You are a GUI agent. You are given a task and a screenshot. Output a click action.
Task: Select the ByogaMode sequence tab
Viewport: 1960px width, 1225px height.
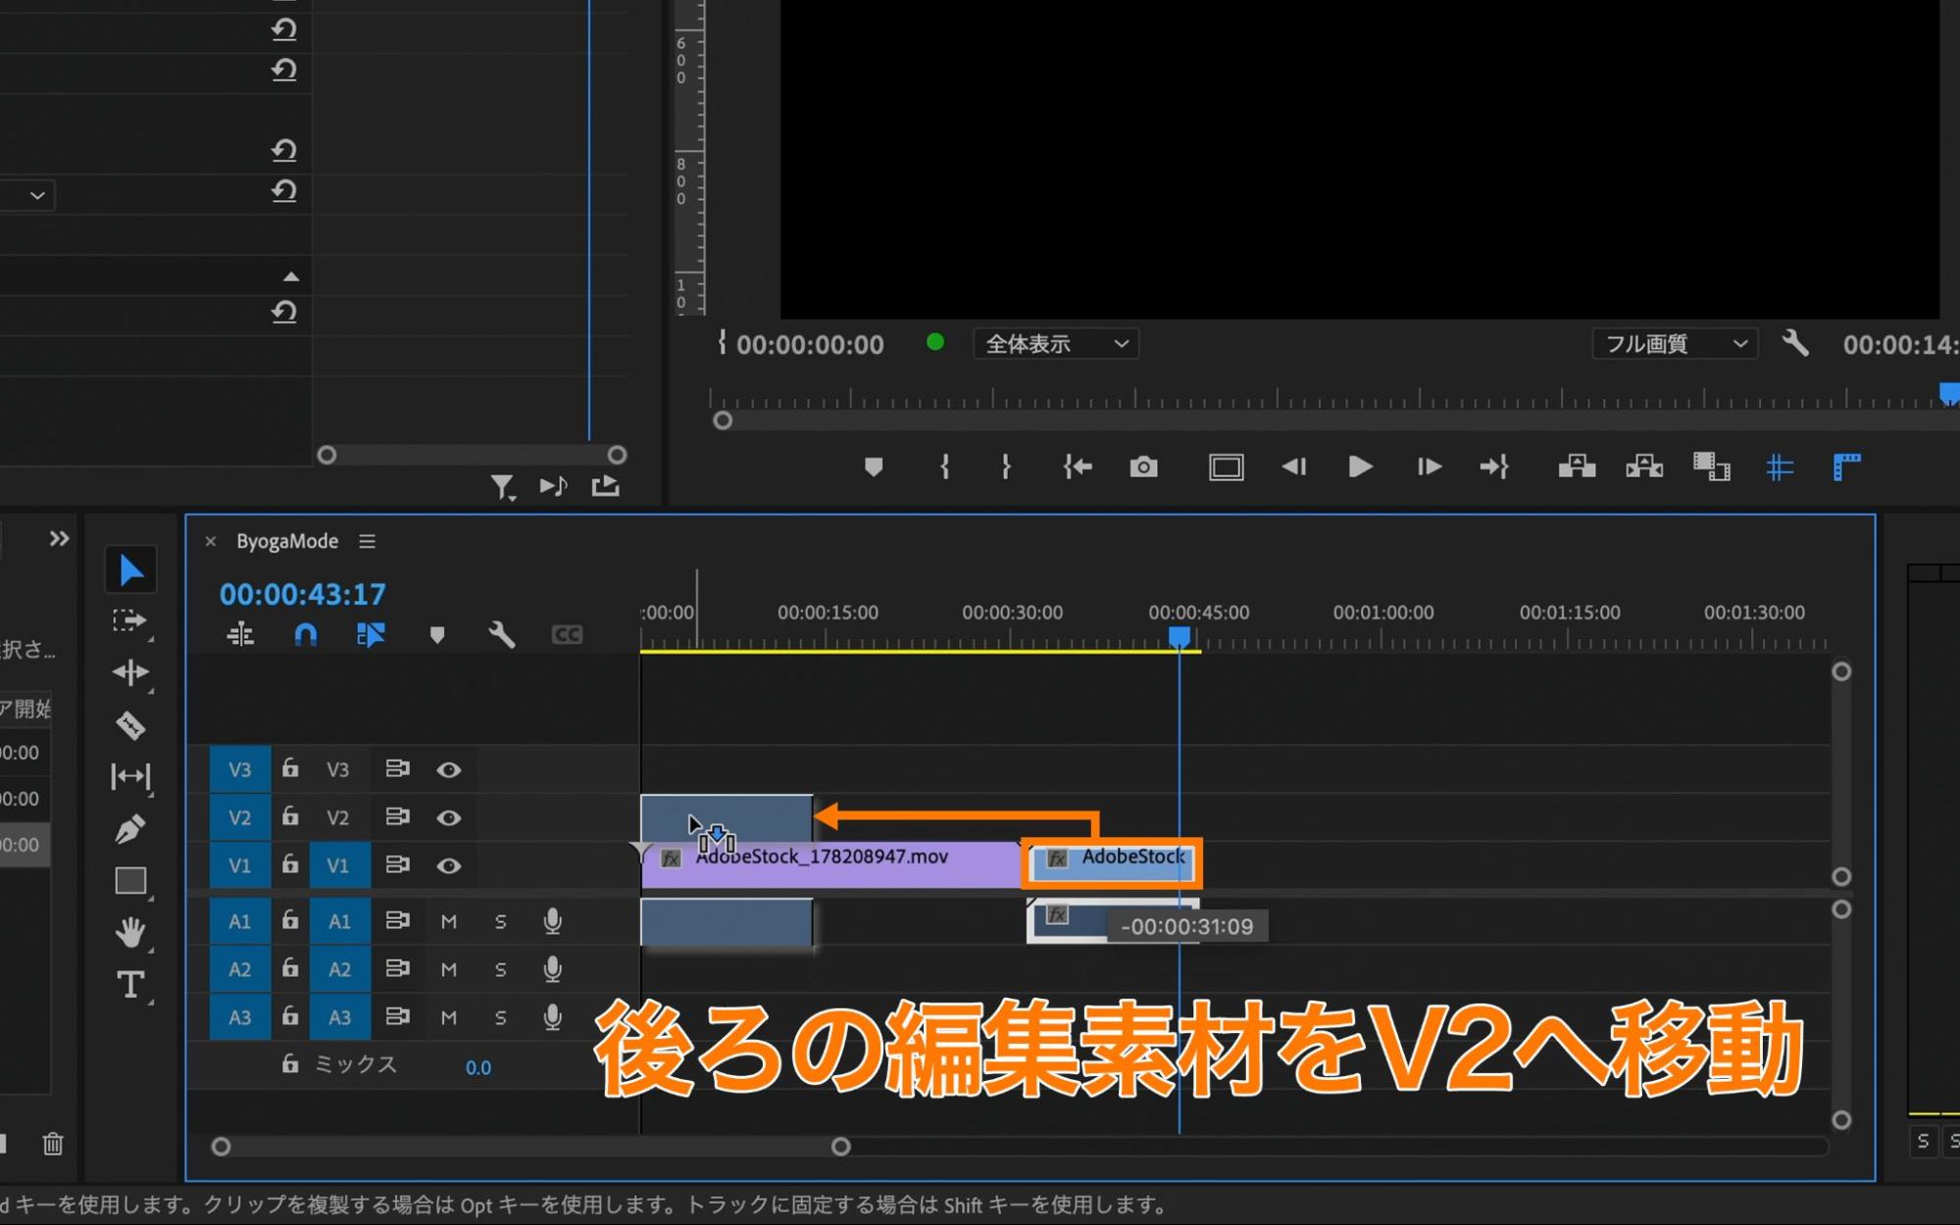[x=286, y=541]
